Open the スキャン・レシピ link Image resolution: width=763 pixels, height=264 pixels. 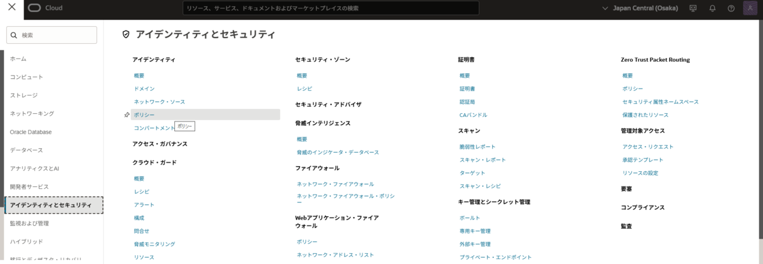[x=480, y=186]
